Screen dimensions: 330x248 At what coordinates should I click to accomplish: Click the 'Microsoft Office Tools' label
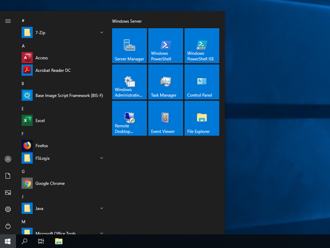click(55, 233)
